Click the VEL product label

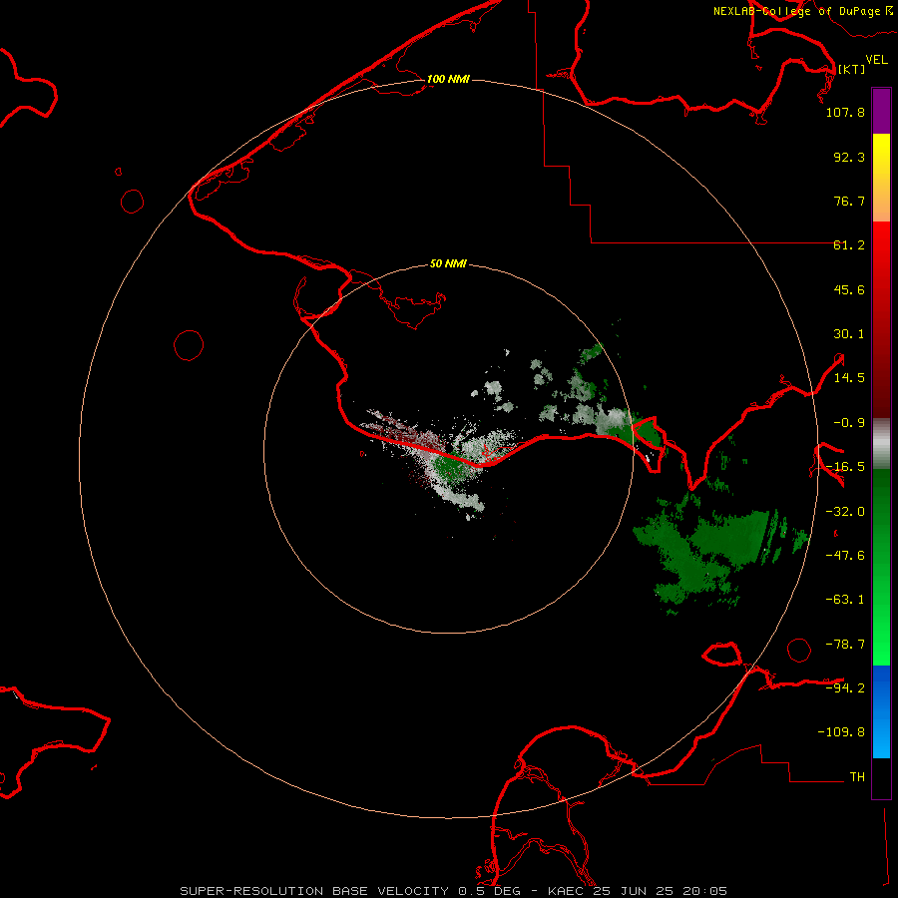pos(876,60)
